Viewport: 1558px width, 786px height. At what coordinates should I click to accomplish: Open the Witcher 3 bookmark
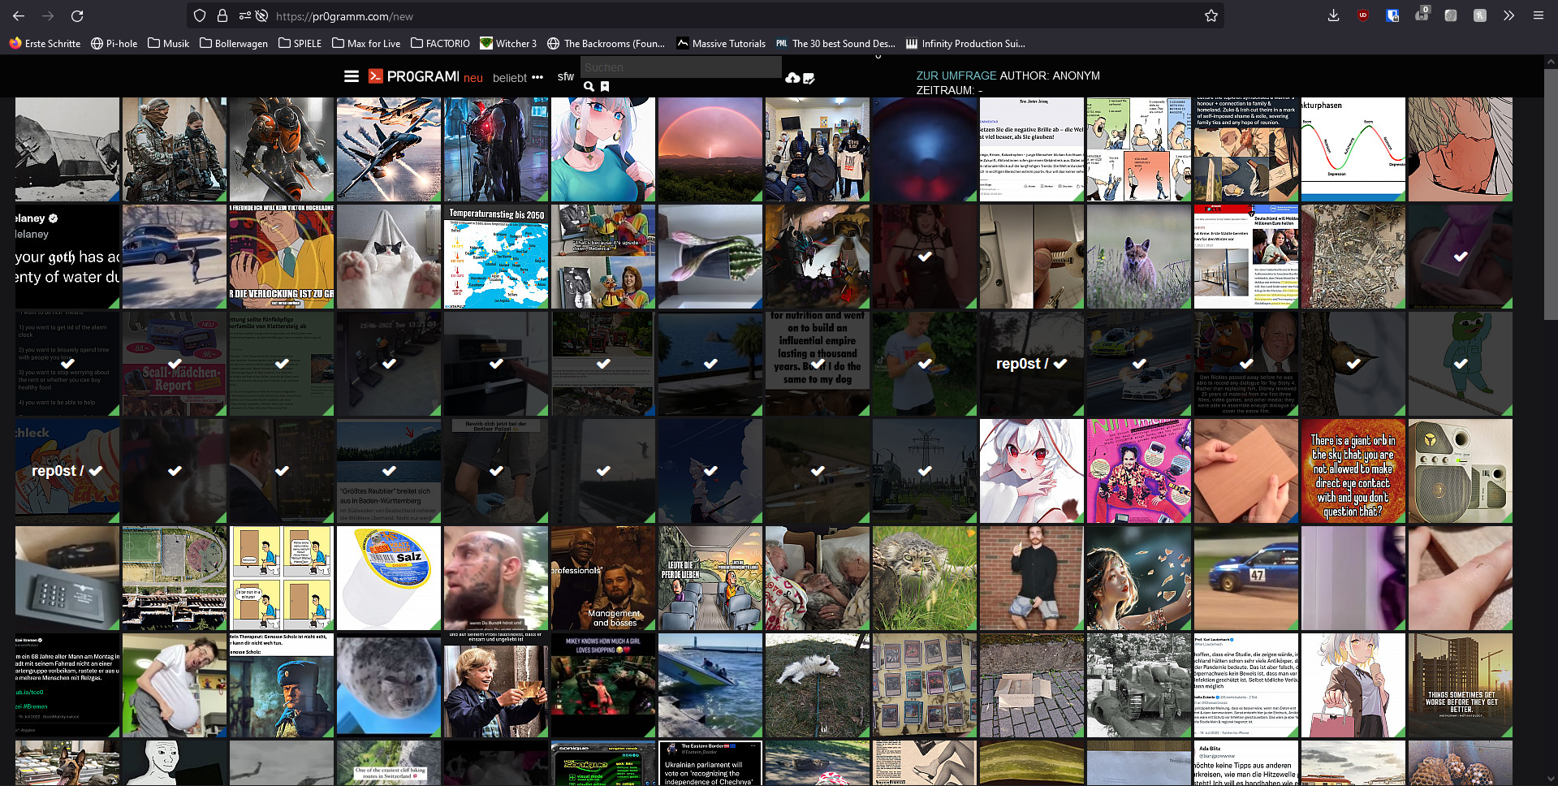click(508, 43)
